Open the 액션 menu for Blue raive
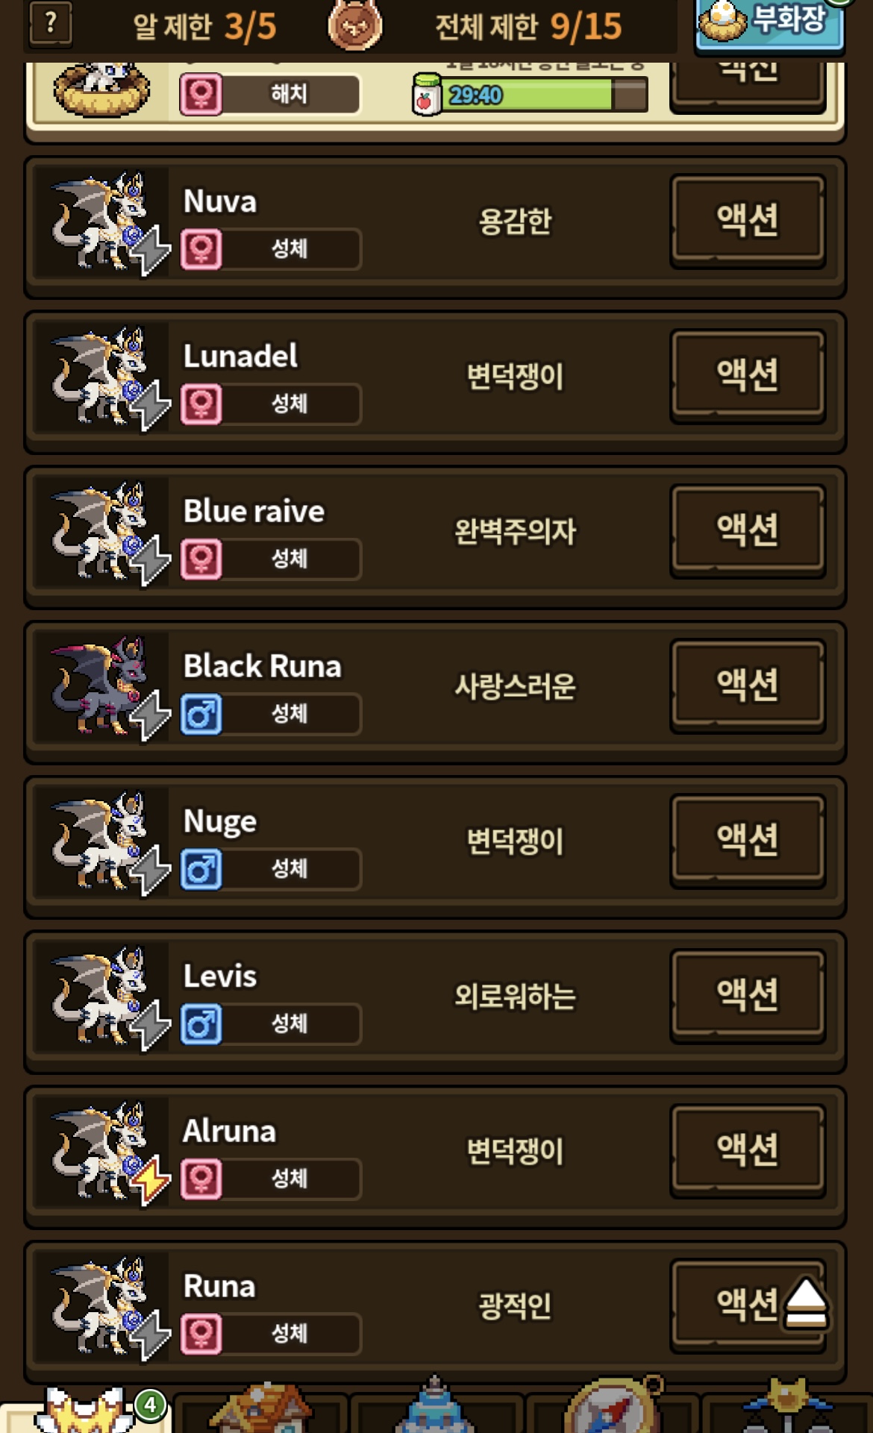 pos(748,530)
